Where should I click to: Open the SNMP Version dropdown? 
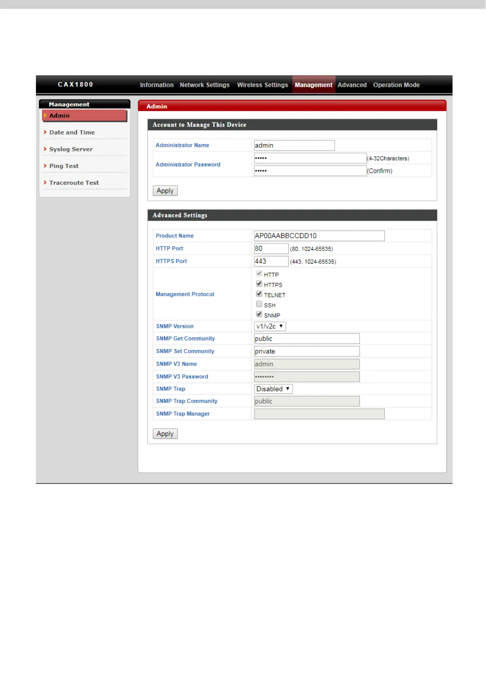pyautogui.click(x=270, y=326)
